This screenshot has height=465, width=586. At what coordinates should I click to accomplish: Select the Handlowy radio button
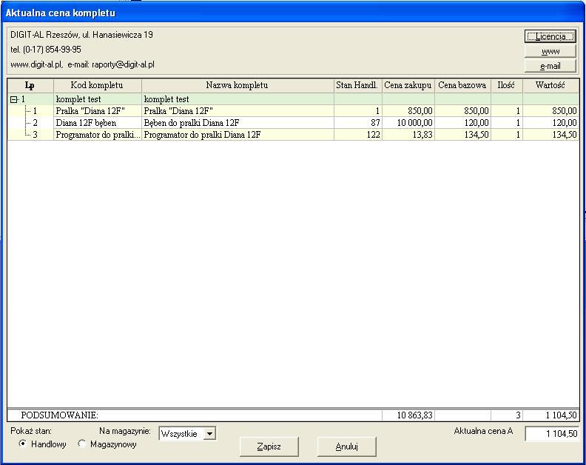(x=23, y=444)
